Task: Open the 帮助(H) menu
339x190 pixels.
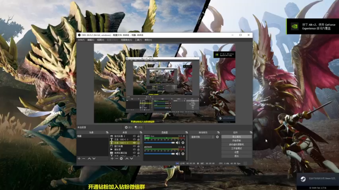Action: click(148, 40)
